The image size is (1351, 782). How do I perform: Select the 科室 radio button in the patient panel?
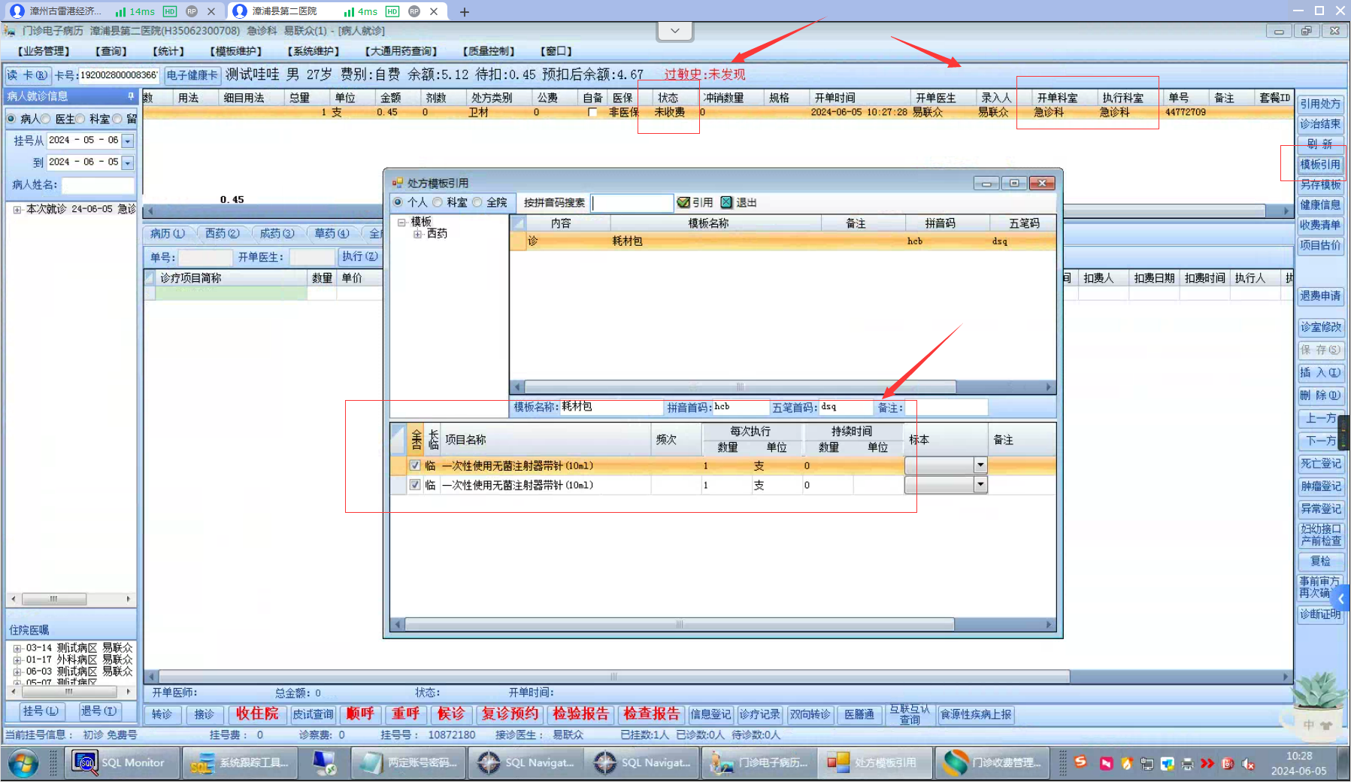[80, 119]
